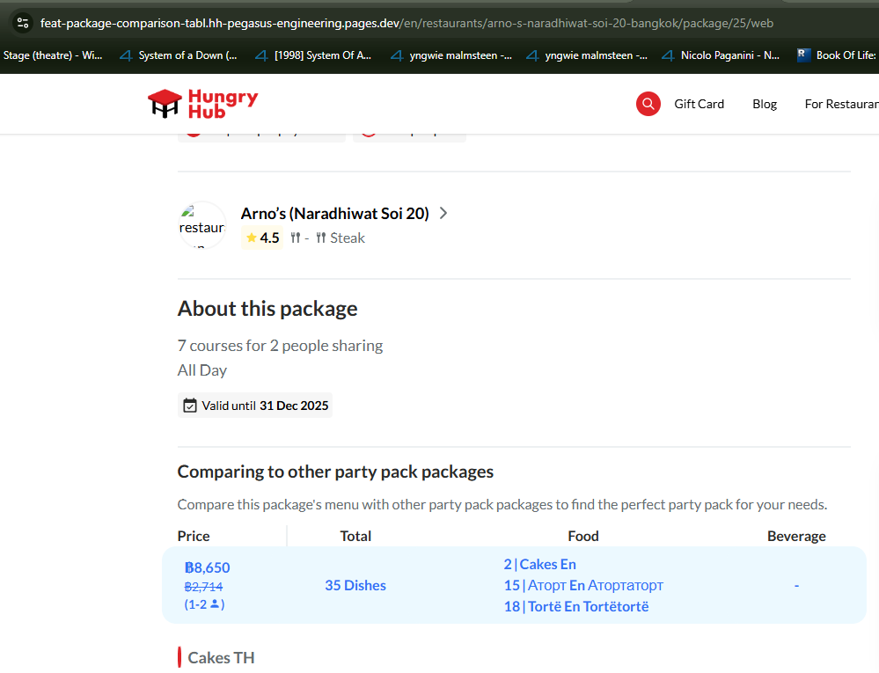879x673 pixels.
Task: Go to the Blog page
Action: (765, 104)
